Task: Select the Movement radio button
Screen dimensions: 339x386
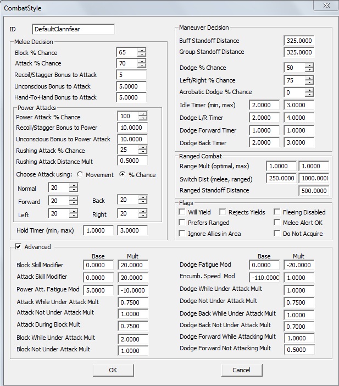Action: point(80,174)
